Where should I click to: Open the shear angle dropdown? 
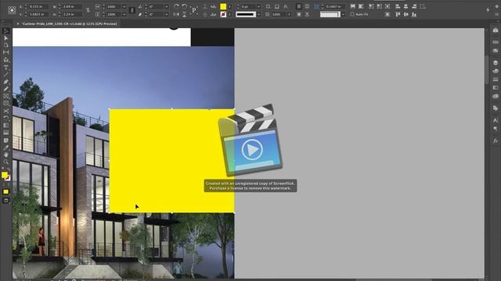click(167, 14)
